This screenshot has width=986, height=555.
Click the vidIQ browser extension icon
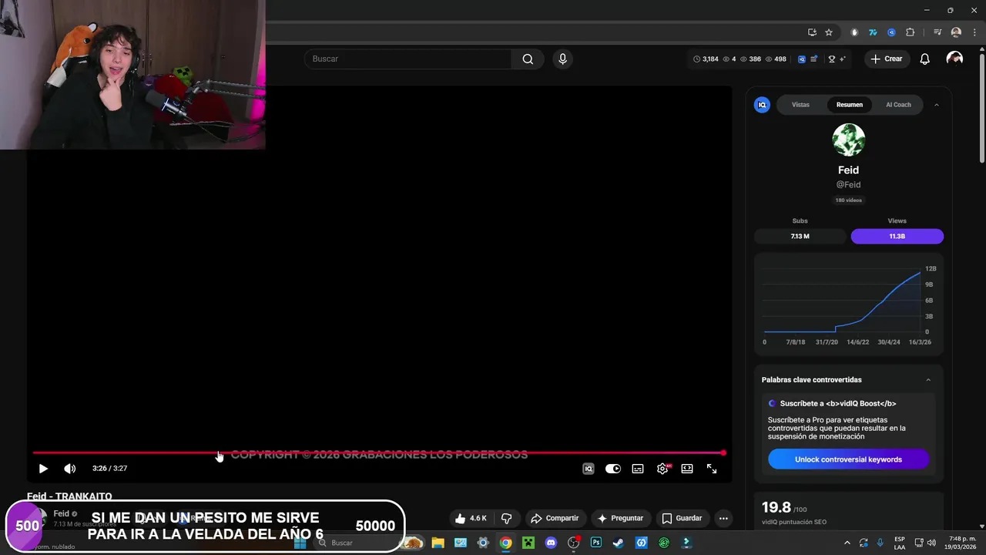891,32
